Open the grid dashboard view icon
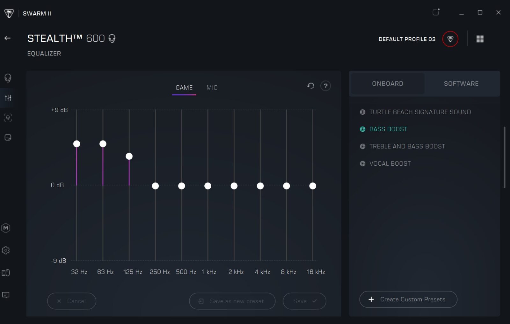 [480, 39]
